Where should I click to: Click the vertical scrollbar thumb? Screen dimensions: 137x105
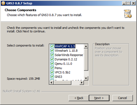(x=86, y=59)
